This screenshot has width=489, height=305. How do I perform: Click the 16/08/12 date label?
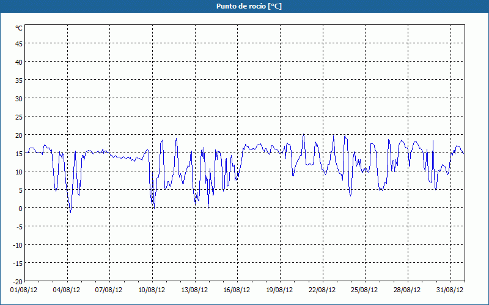click(x=237, y=290)
